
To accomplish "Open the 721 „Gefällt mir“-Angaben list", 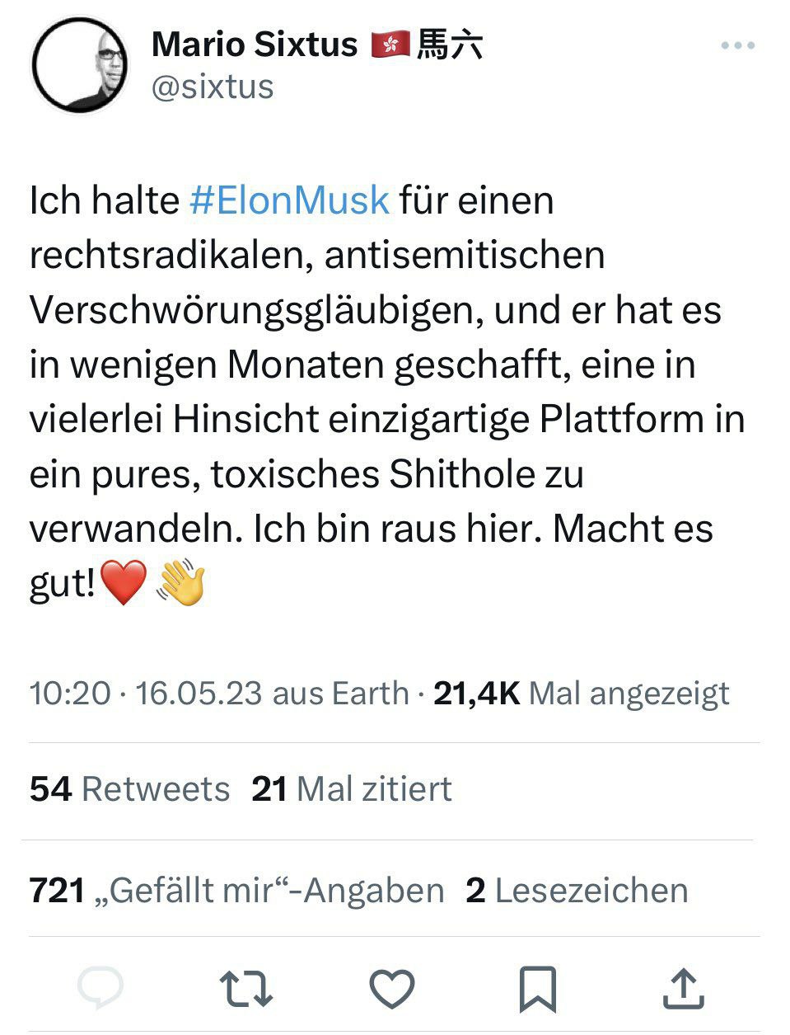I will 236,891.
